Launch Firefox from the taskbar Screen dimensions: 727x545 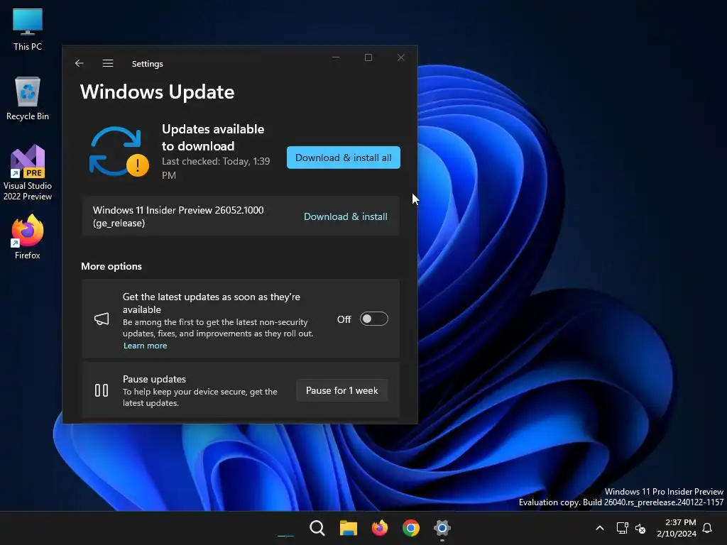380,528
